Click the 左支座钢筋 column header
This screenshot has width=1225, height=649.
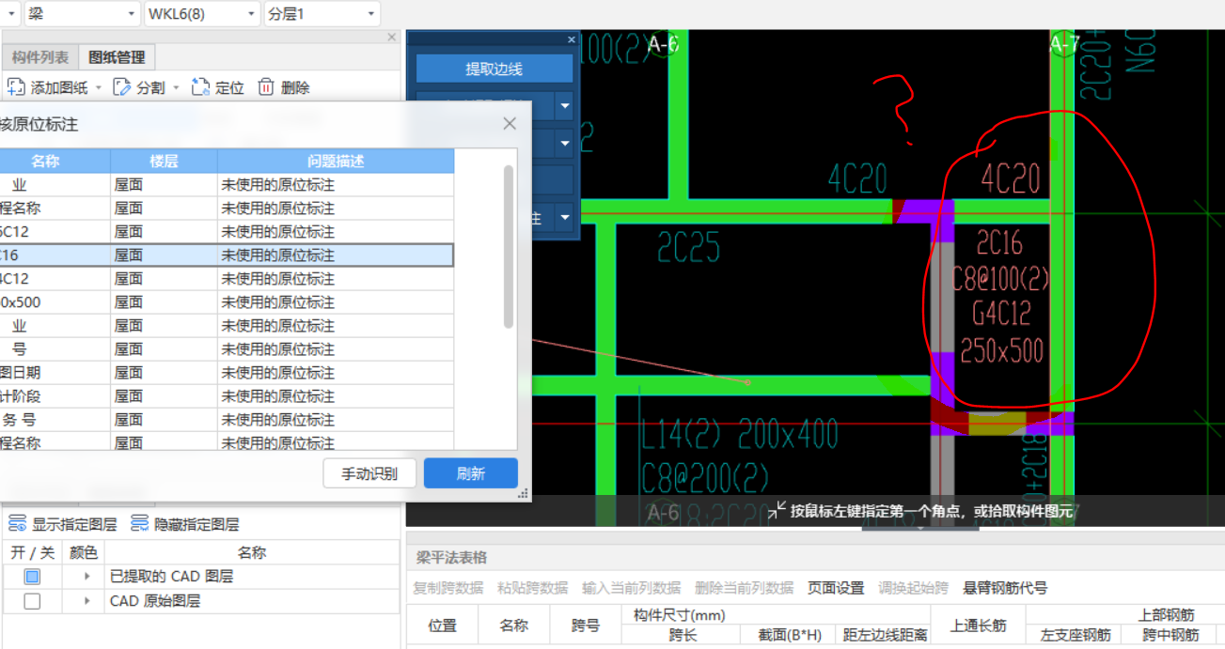click(1073, 635)
